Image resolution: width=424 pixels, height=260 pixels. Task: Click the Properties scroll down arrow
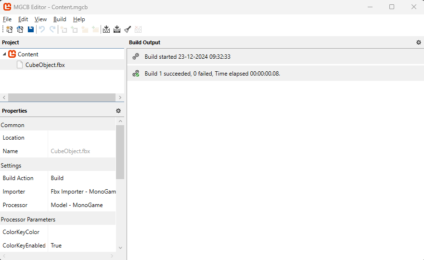120,247
